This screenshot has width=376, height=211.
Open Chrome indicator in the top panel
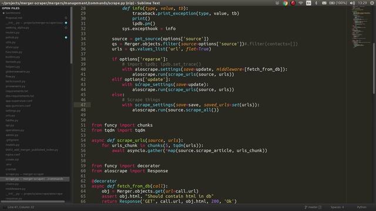coord(285,3)
